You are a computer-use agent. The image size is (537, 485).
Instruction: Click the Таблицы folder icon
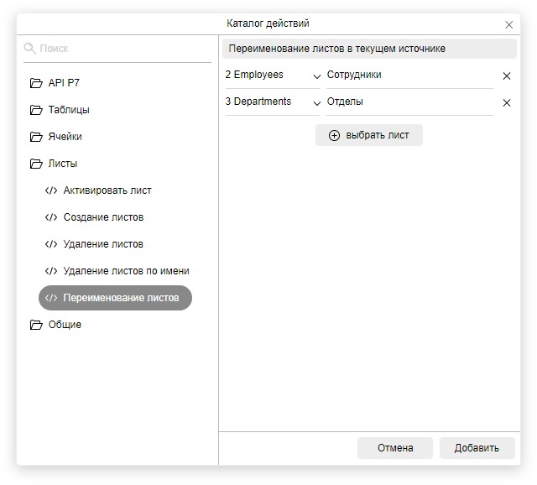(36, 110)
